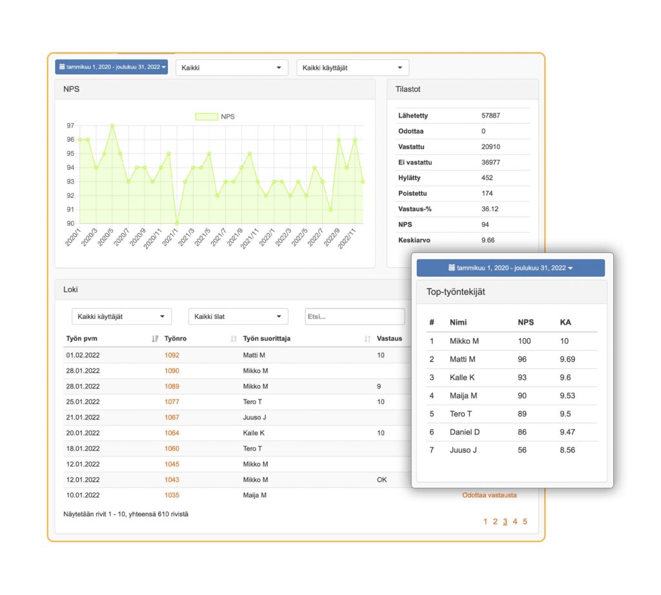Open the Top-työntekijät date range picker
The image size is (661, 595).
pos(511,268)
